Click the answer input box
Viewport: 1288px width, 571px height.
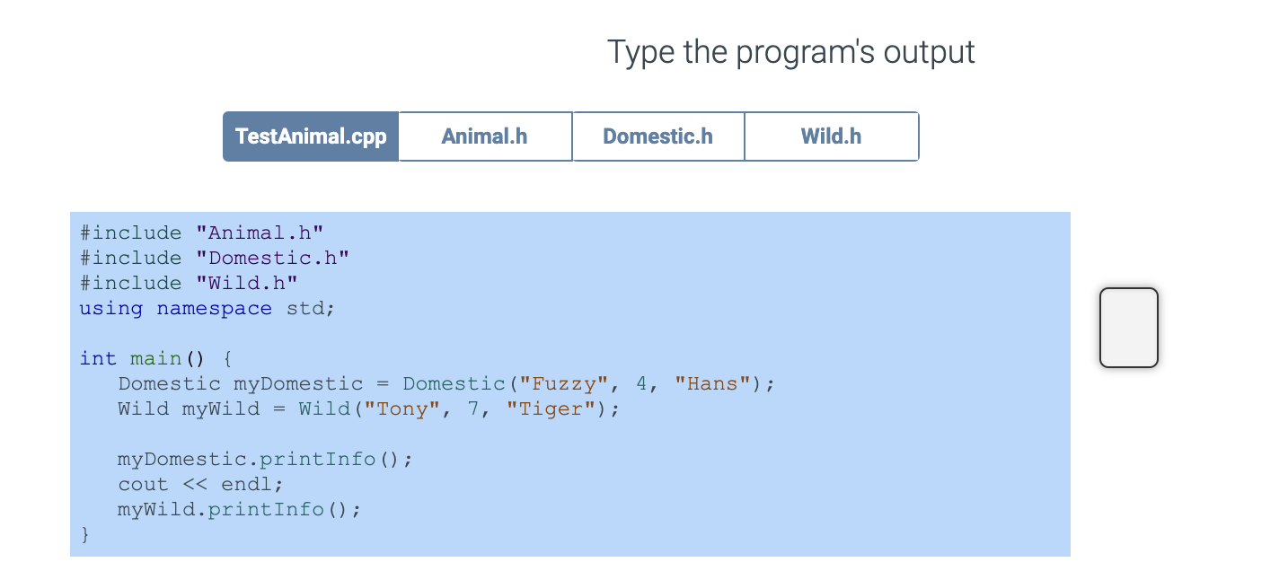coord(1128,327)
